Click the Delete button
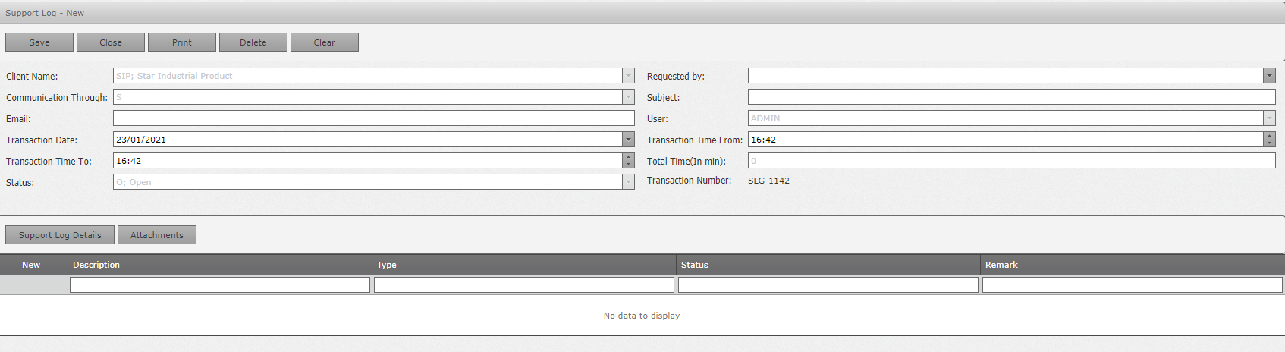 point(253,42)
